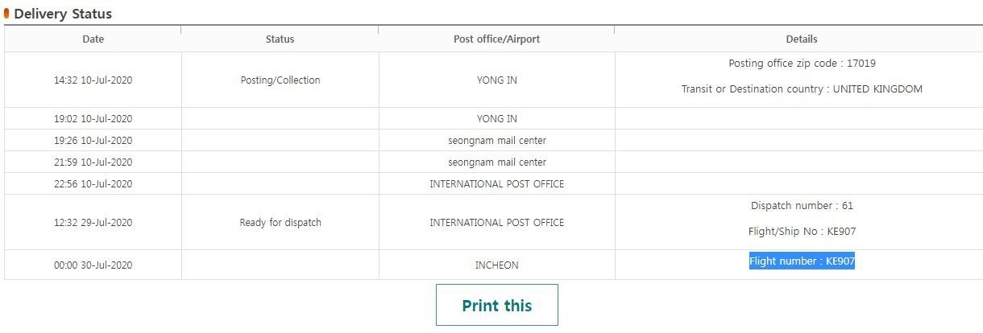Click the "12:32 29-Jul-2020" date cell
The height and width of the screenshot is (333, 983).
[x=93, y=223]
